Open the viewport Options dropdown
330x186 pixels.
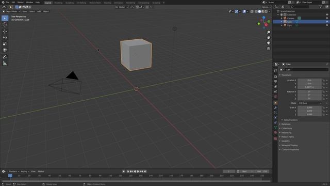[x=266, y=7]
